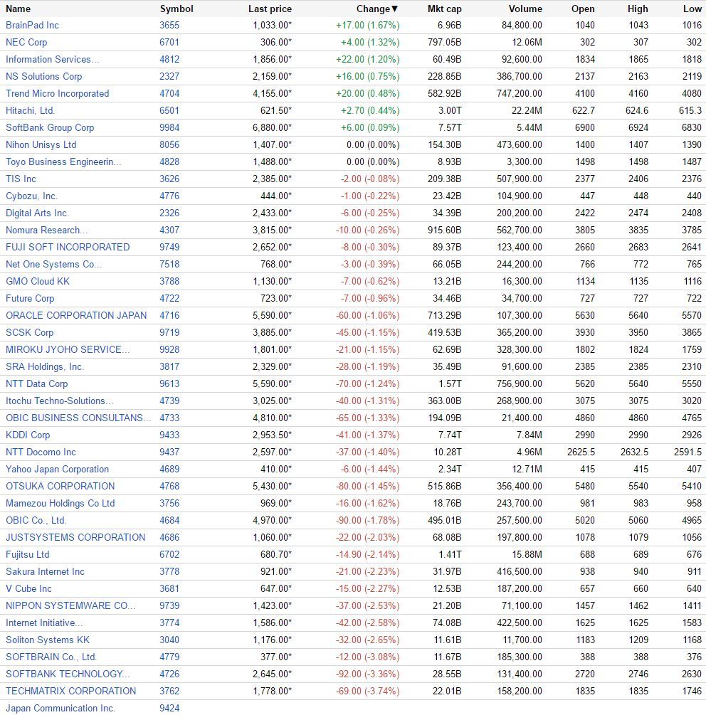Sort by Low column header

[x=692, y=9]
